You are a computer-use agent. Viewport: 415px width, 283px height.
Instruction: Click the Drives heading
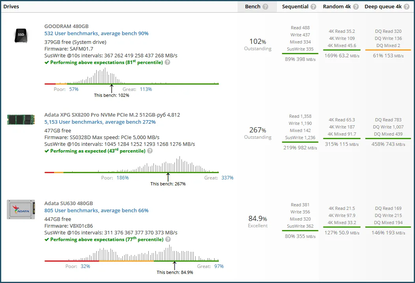[x=11, y=7]
